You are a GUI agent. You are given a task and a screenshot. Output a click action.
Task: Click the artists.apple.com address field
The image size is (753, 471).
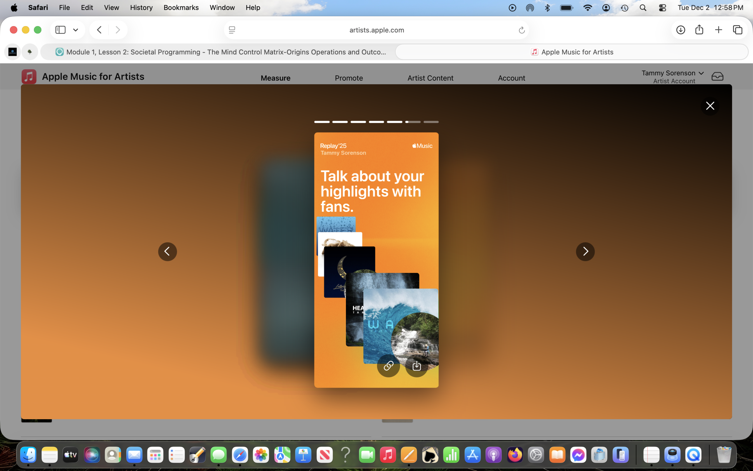[376, 30]
